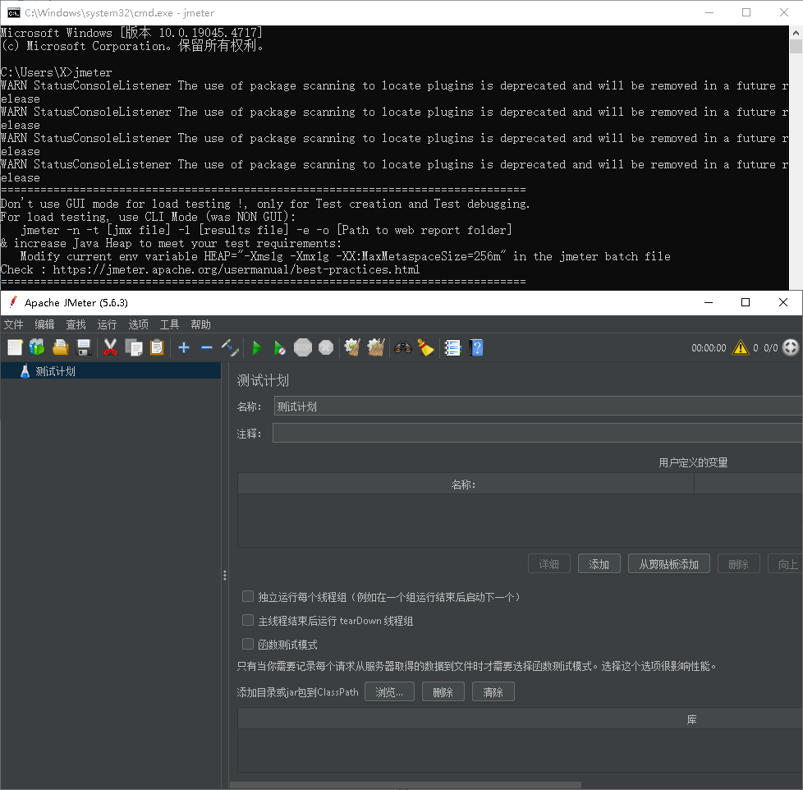Click the 详细 button
This screenshot has width=803, height=790.
click(549, 564)
